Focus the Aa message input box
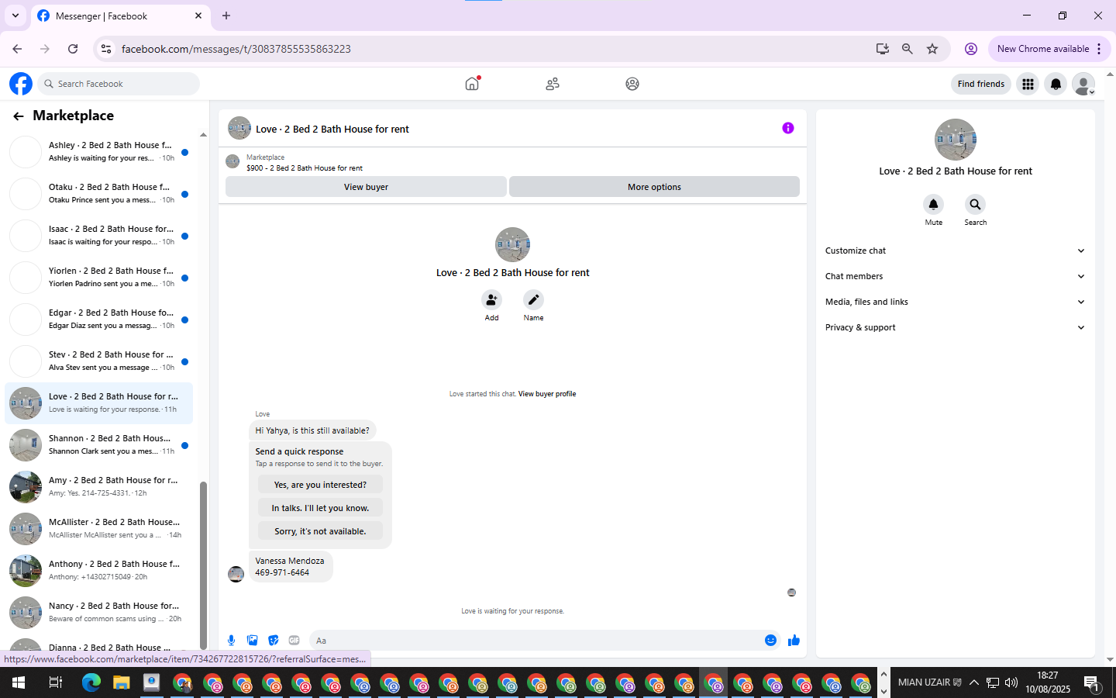This screenshot has width=1116, height=698. tap(535, 641)
